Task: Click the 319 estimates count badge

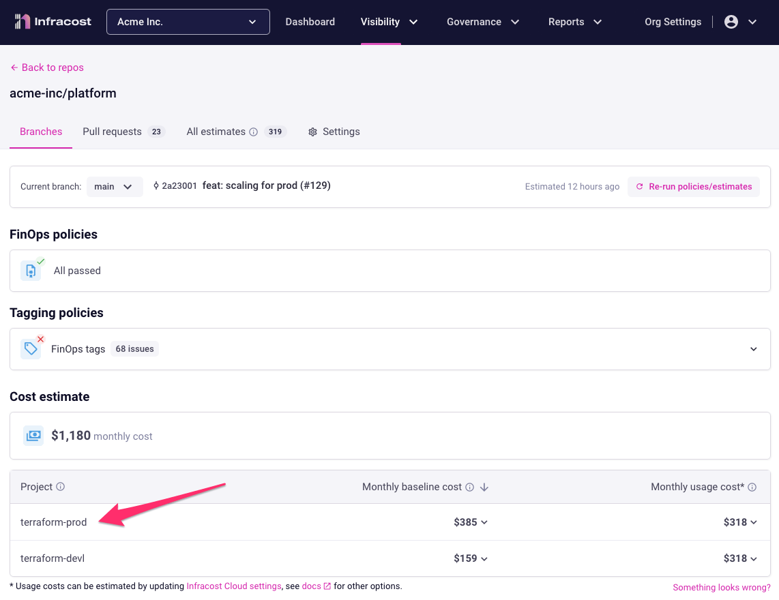Action: (275, 132)
